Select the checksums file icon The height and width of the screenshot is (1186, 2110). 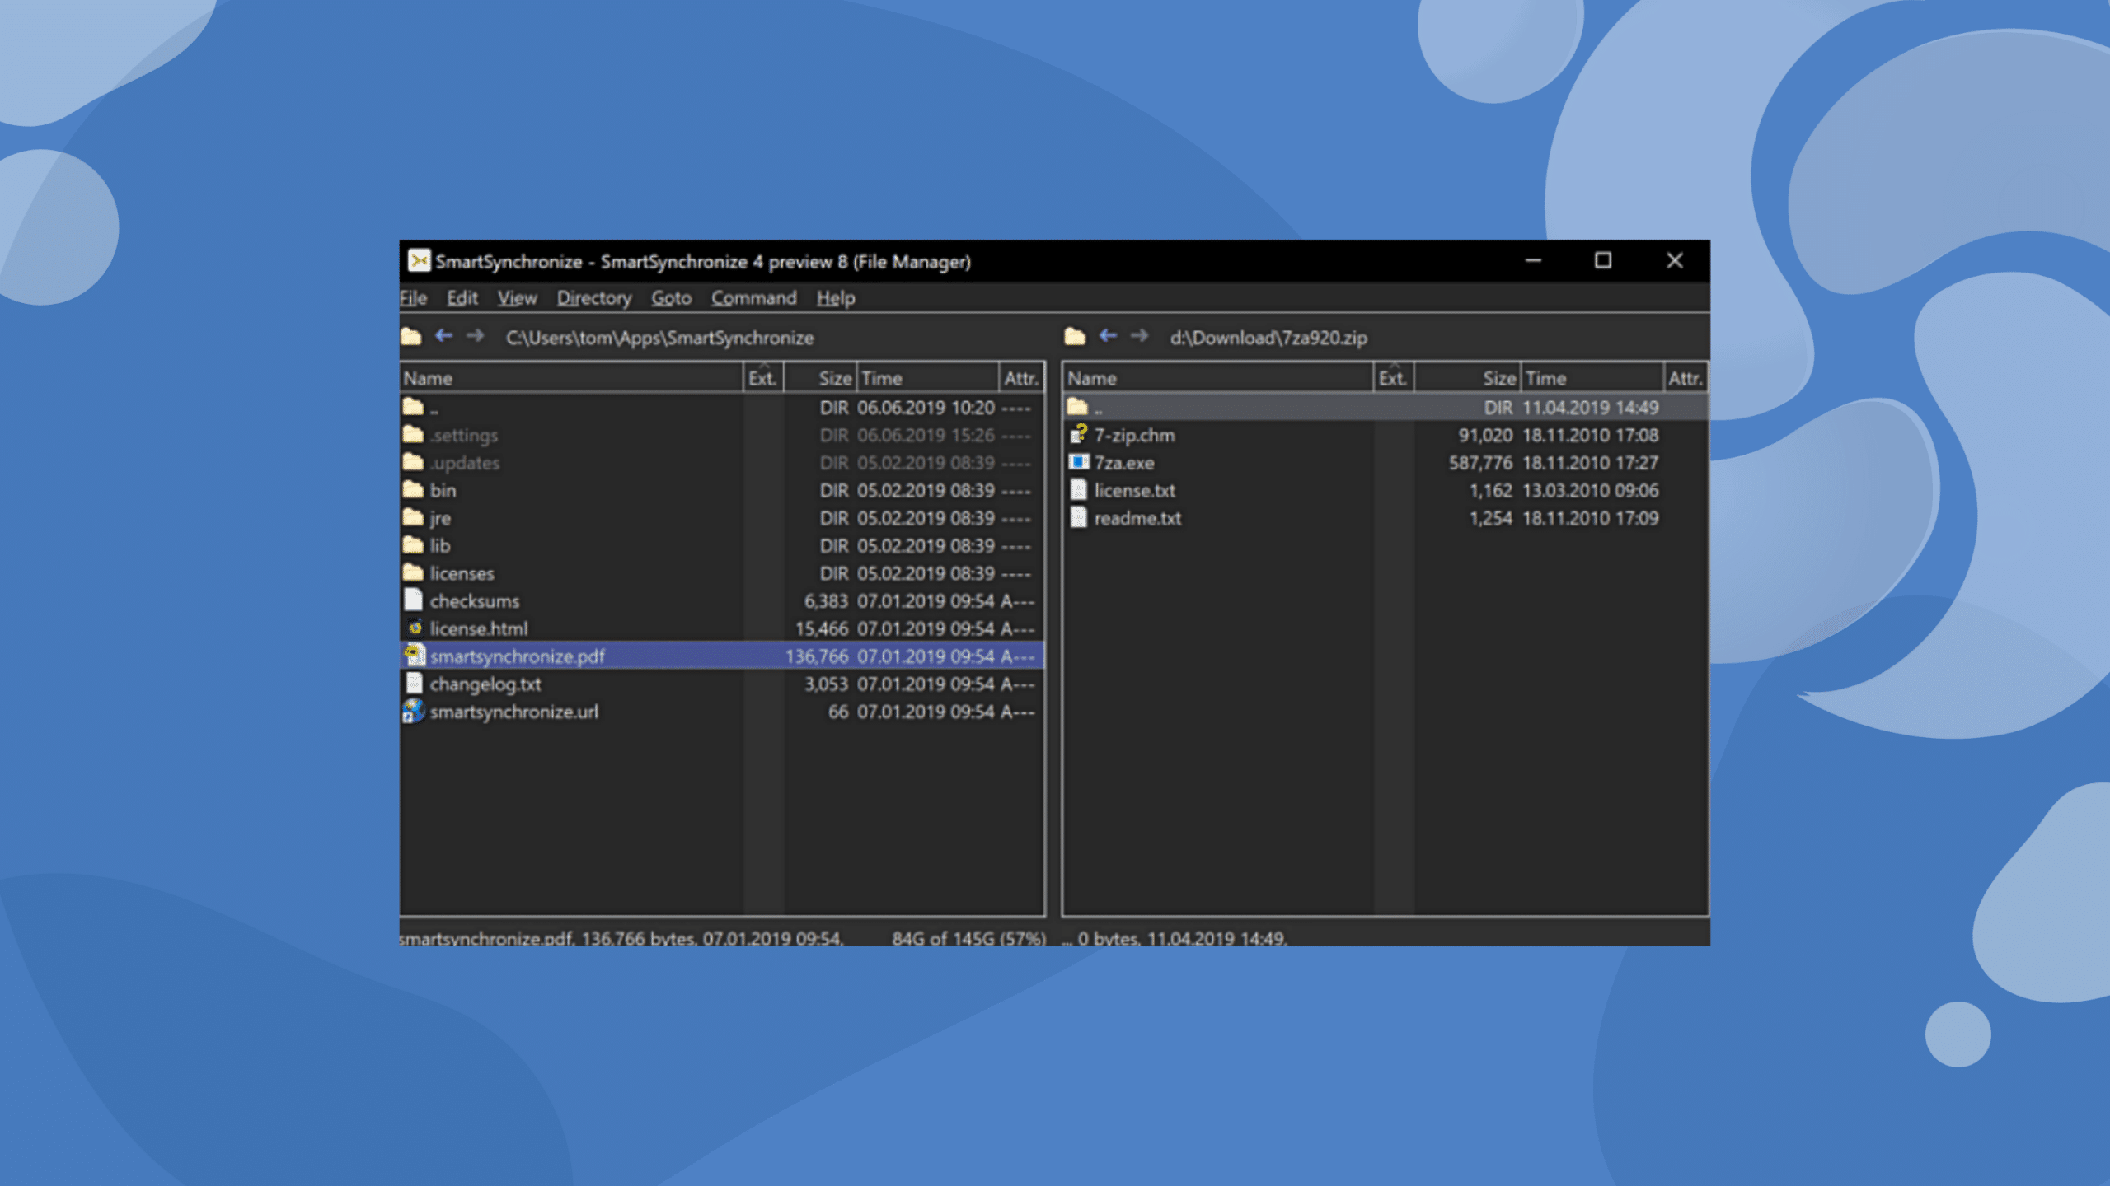[414, 600]
